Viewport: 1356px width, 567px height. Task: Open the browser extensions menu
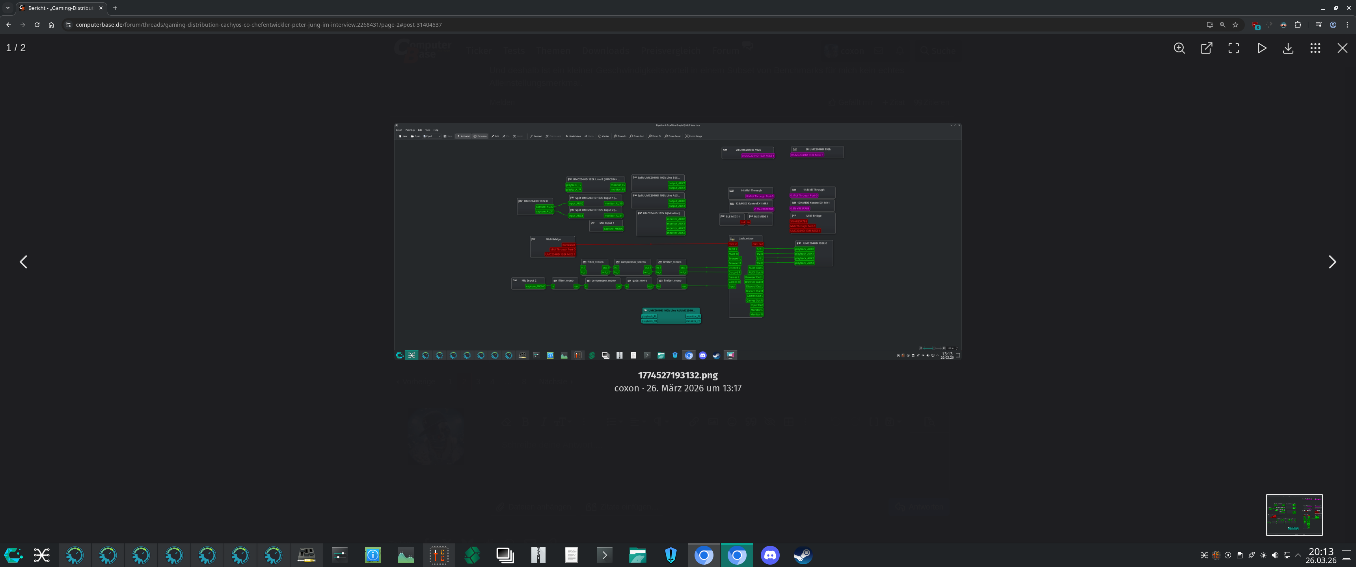coord(1298,25)
